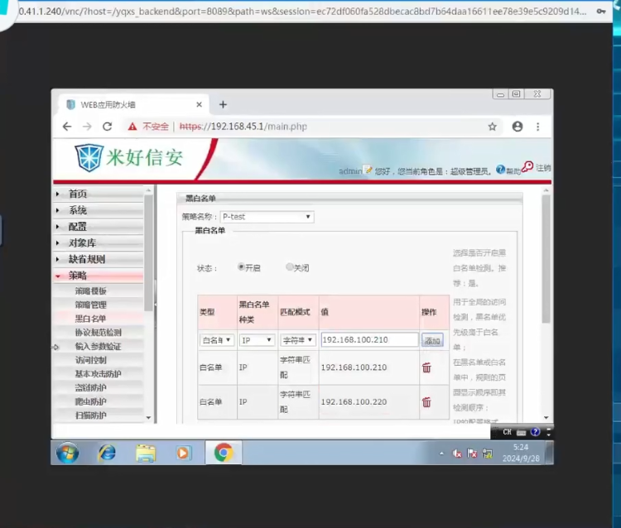Select the 关闭 status radio button
621x528 pixels.
(289, 266)
